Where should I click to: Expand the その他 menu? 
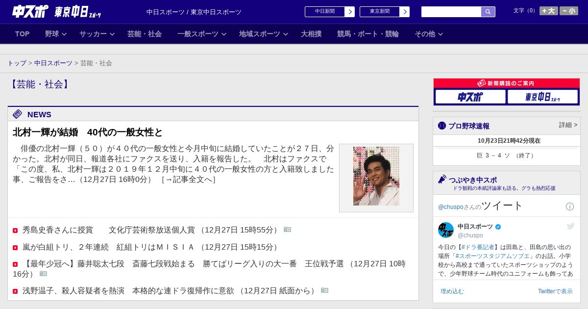(x=428, y=34)
